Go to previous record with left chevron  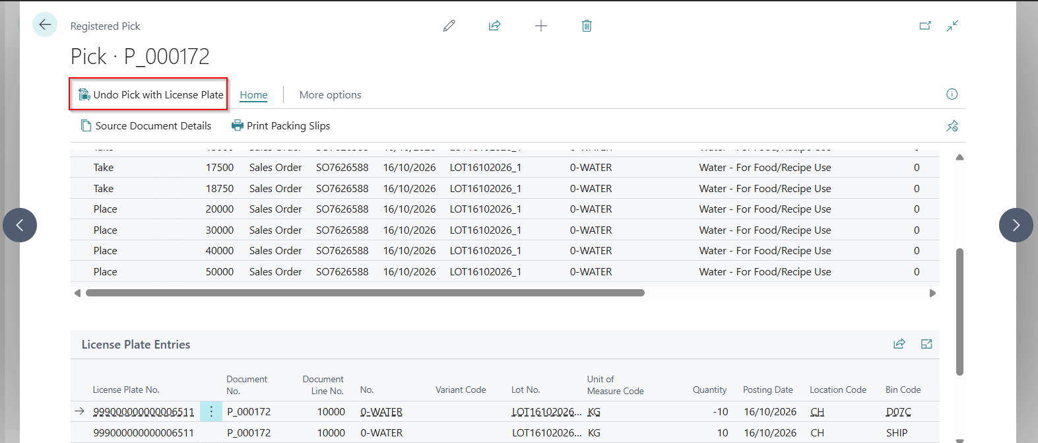pos(20,225)
